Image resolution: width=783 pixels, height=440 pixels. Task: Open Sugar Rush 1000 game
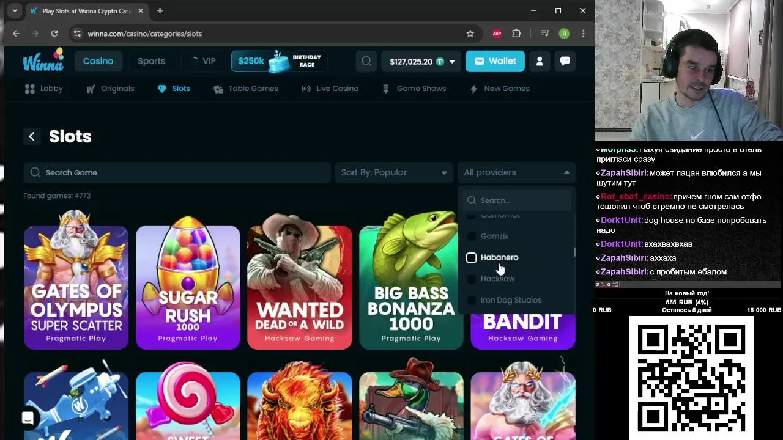tap(188, 286)
